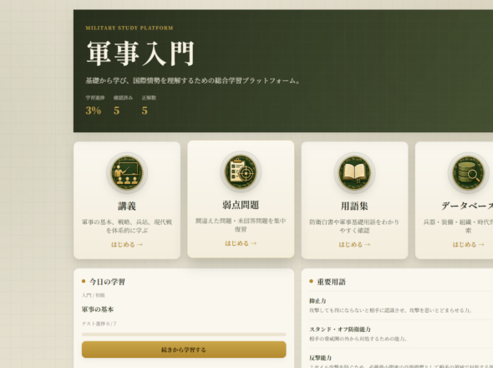
Task: Open the 用語集 open book icon
Action: [354, 173]
